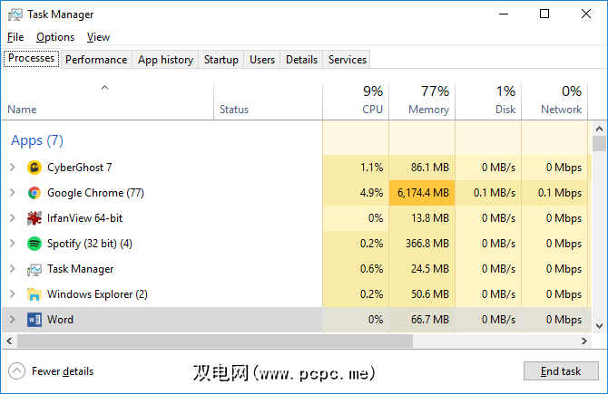Viewport: 608px width, 394px height.
Task: Click the Google Chrome icon
Action: coord(34,193)
